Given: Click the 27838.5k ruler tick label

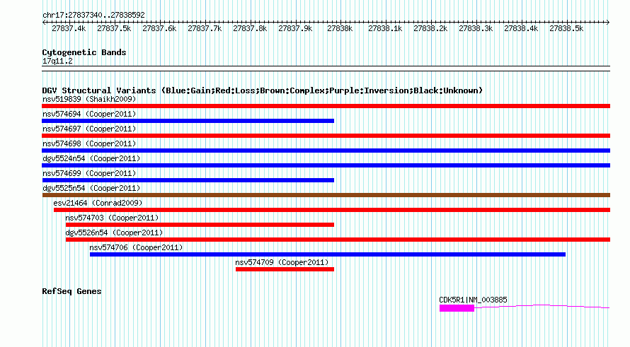Looking at the screenshot, I should click(x=566, y=28).
